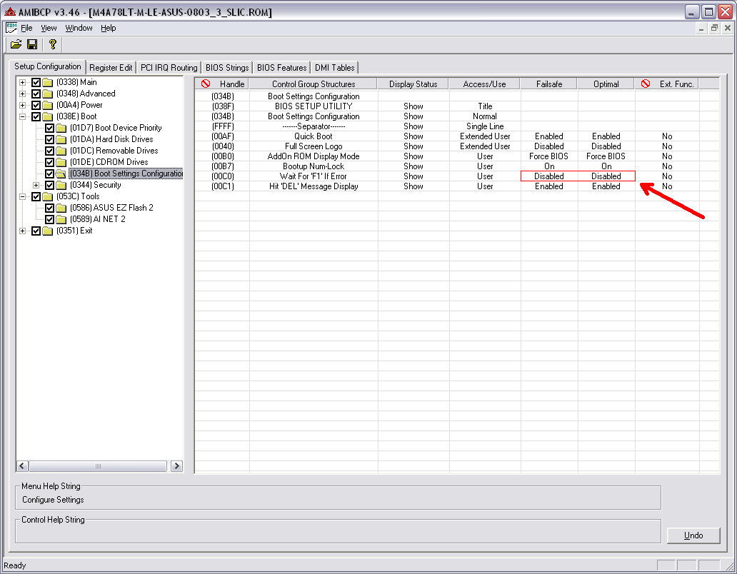737x574 pixels.
Task: Click the ROM document icon beside File menu
Action: pyautogui.click(x=11, y=28)
